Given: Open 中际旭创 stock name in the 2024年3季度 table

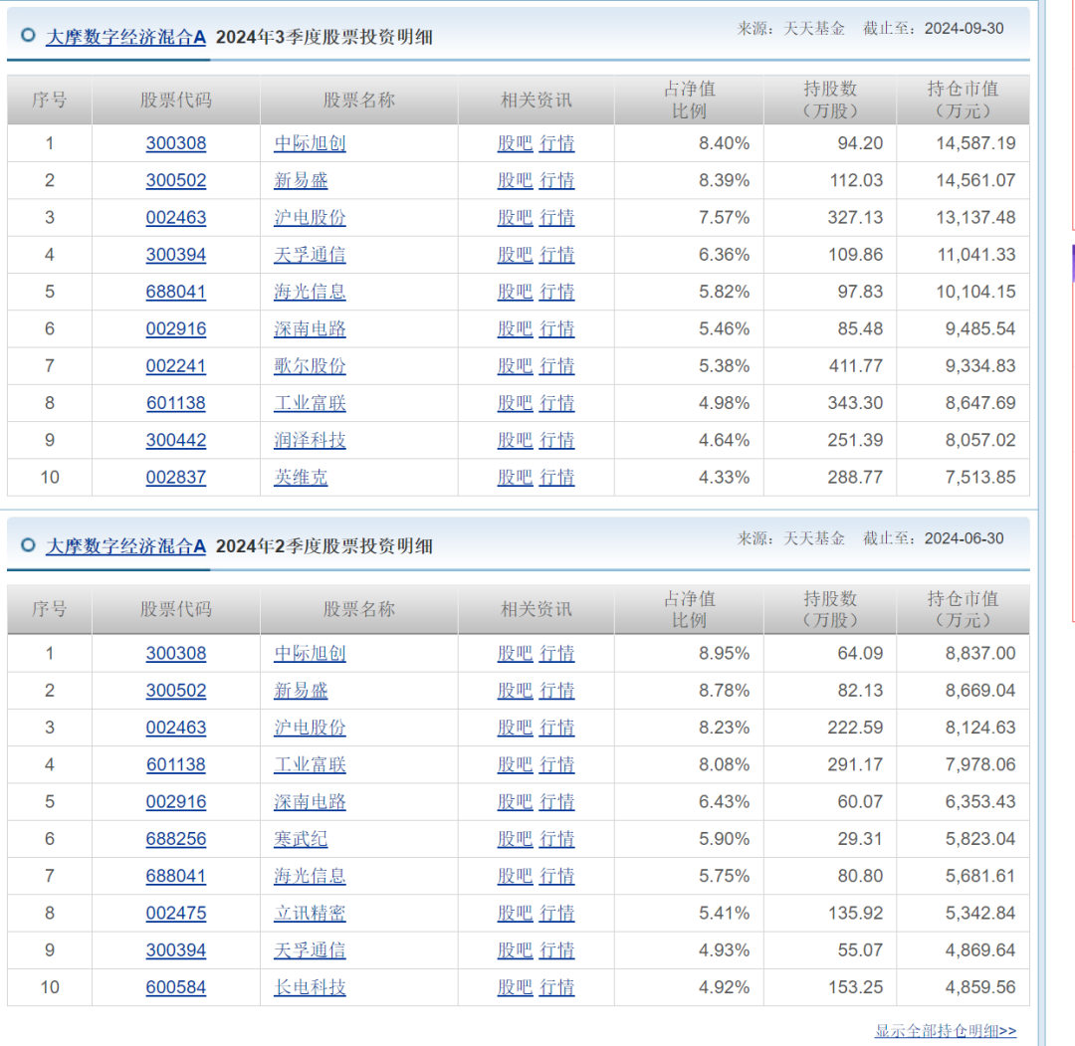Looking at the screenshot, I should click(x=310, y=143).
